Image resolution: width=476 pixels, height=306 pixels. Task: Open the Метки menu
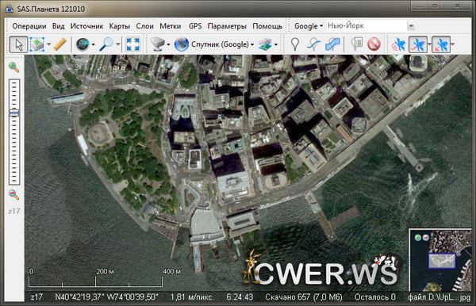(x=171, y=26)
